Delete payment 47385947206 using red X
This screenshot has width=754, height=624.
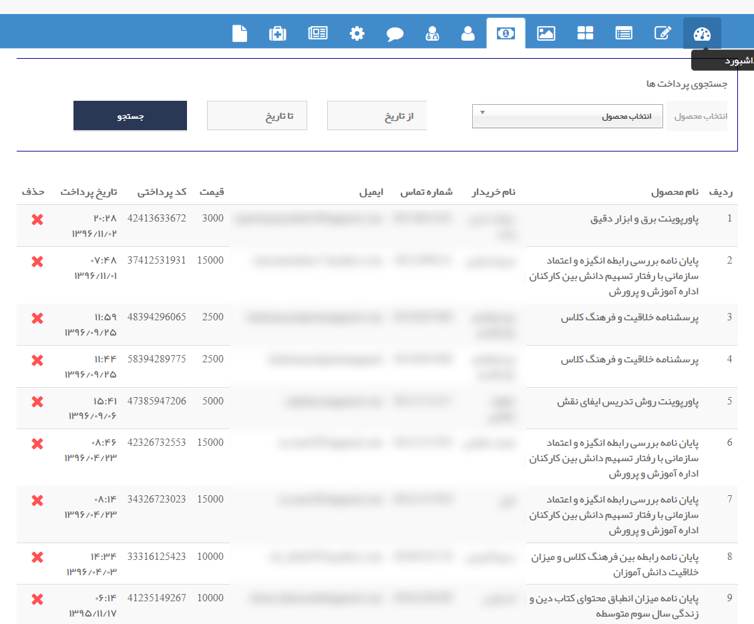tap(37, 402)
